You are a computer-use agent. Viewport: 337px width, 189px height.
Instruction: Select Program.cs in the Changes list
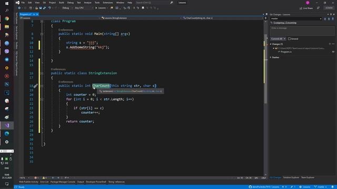(x=286, y=52)
